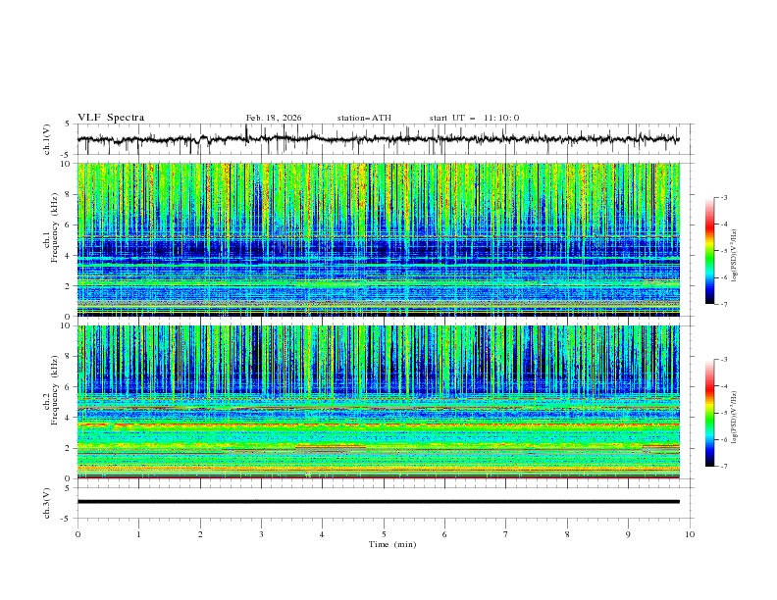Click time axis tick label "10"
Image resolution: width=777 pixels, height=600 pixels.
(690, 534)
